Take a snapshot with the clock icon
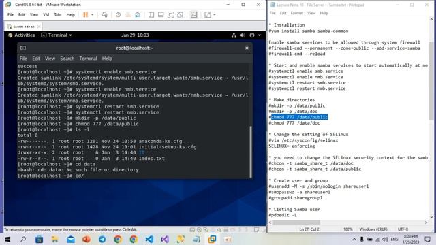The height and width of the screenshot is (245, 436). point(118,15)
